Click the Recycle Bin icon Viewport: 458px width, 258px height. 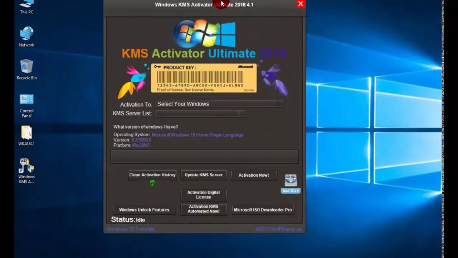point(26,70)
